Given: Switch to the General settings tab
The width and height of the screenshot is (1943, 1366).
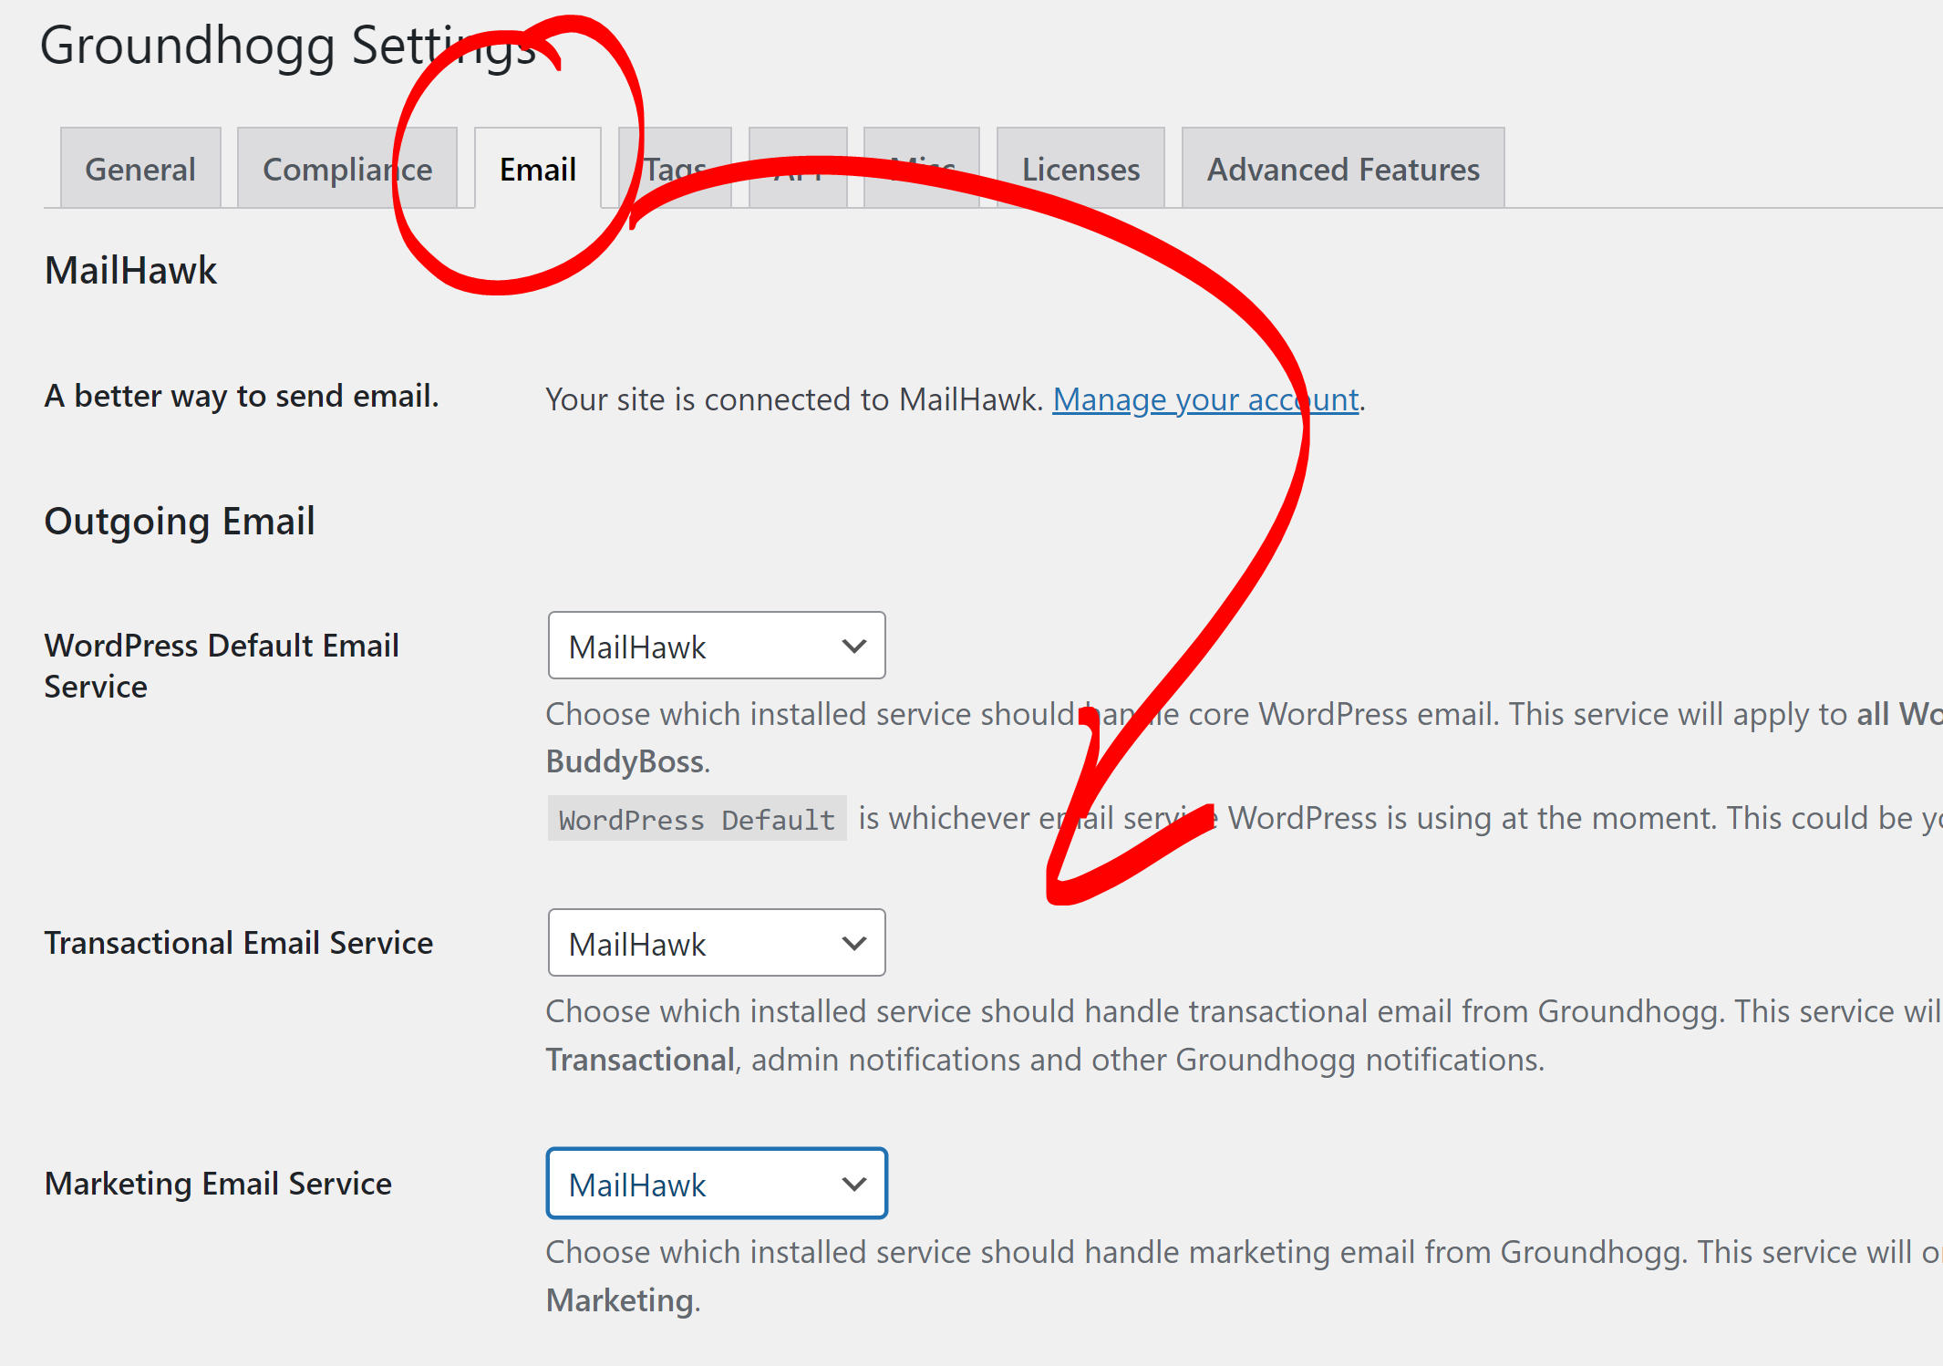Looking at the screenshot, I should pos(140,169).
